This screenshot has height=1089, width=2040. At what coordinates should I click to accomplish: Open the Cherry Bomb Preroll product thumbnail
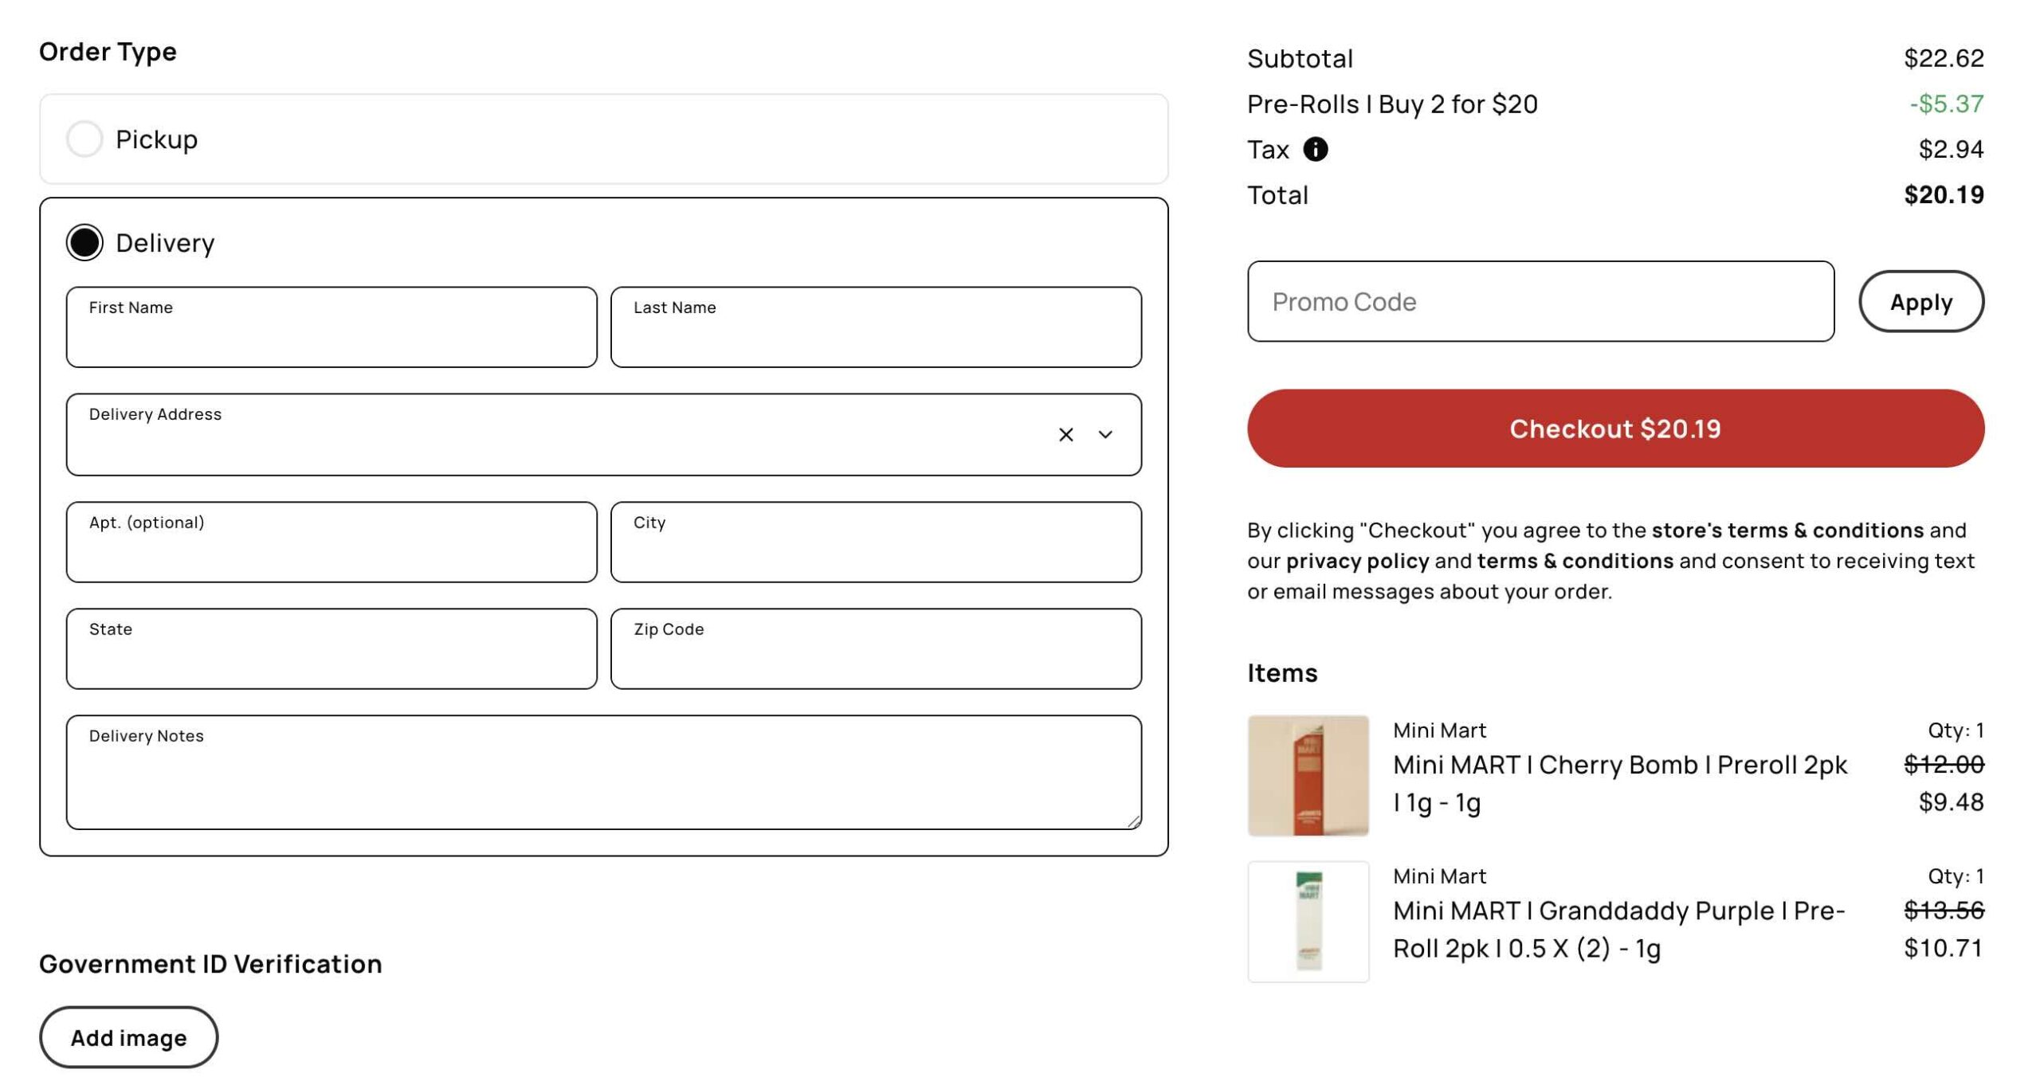coord(1308,775)
